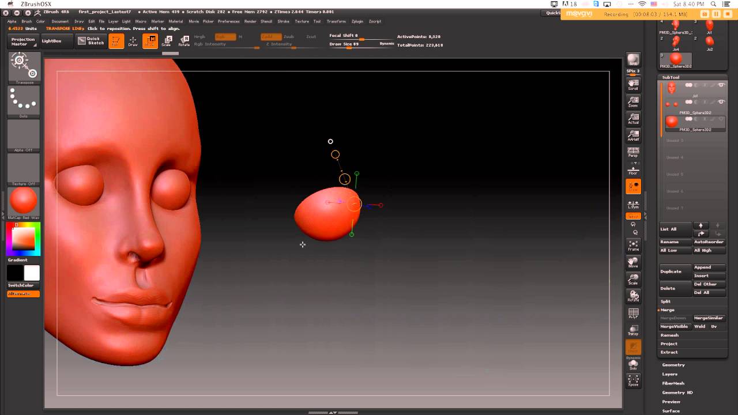Expand the Geometry HD section

point(677,393)
